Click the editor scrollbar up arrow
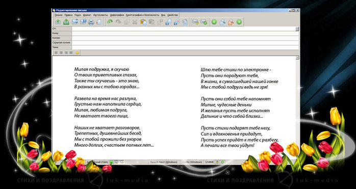This screenshot has width=356, height=189. (297, 58)
